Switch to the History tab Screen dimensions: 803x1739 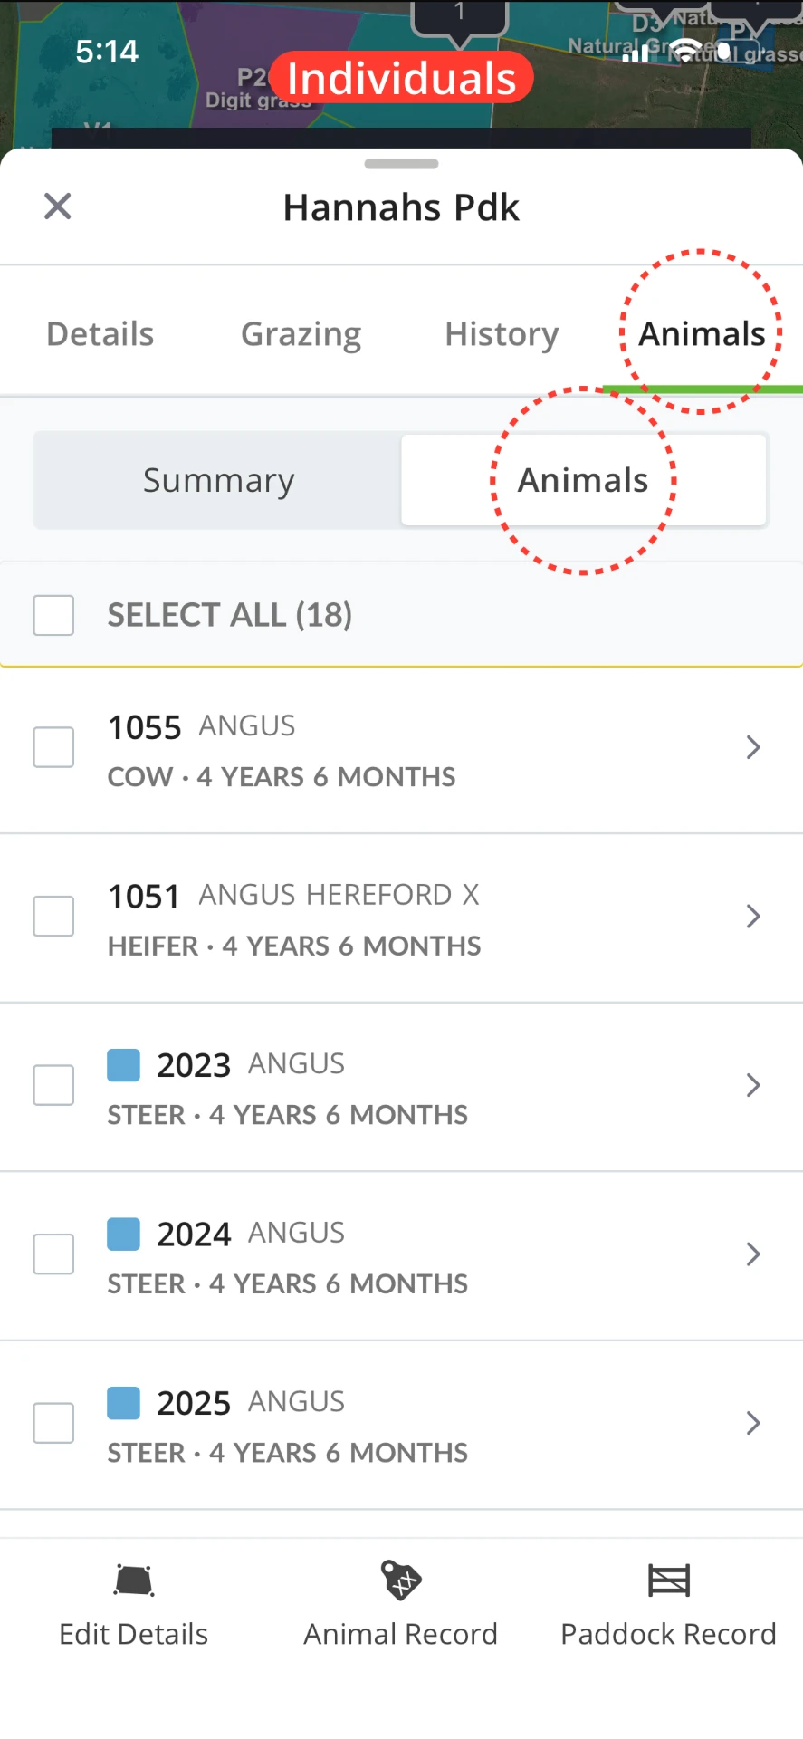502,333
